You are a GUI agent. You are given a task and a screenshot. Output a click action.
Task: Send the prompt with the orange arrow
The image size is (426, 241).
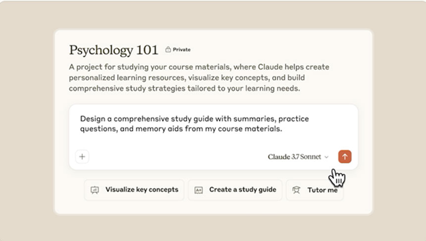pyautogui.click(x=345, y=157)
